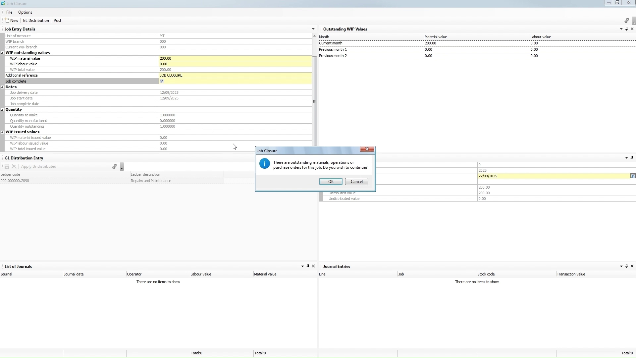Click the Delete X icon in GL Distribution Entry

pyautogui.click(x=14, y=166)
